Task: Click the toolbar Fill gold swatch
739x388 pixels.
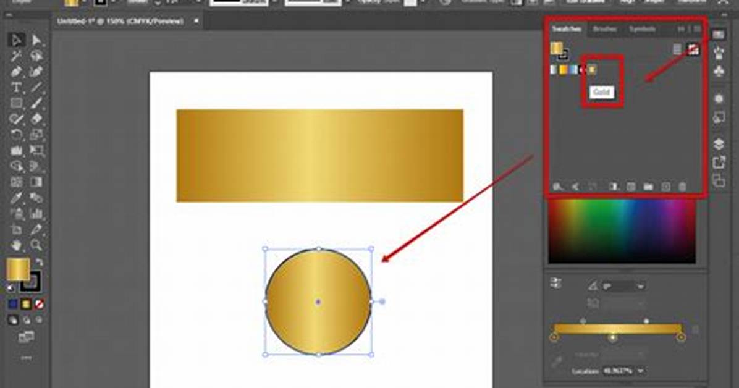Action: 17,269
